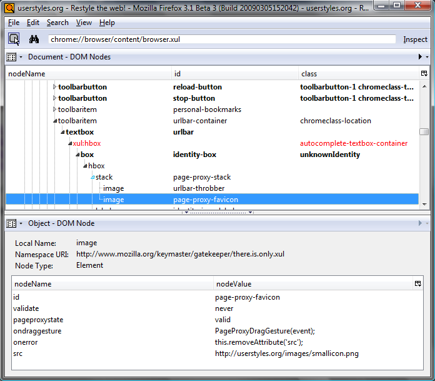Maximize the DOM Inspector window
This screenshot has height=381, width=435.
[x=397, y=5]
